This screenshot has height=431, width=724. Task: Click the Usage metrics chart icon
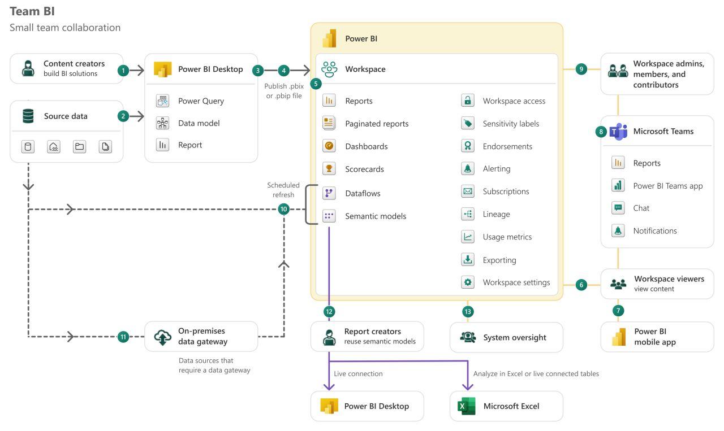[x=468, y=237]
